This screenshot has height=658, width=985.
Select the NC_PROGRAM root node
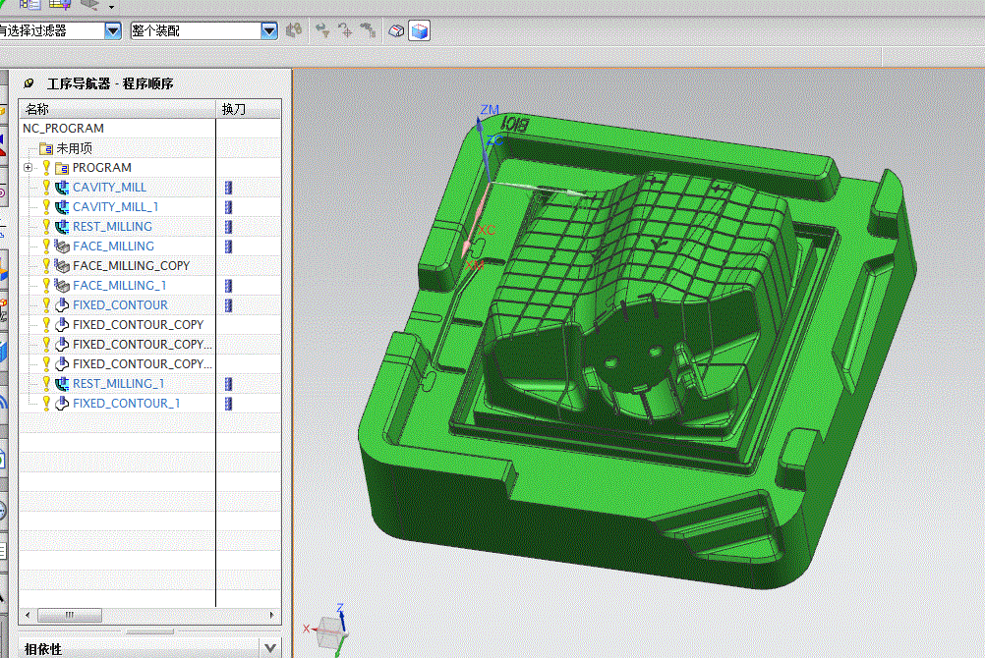(x=64, y=128)
